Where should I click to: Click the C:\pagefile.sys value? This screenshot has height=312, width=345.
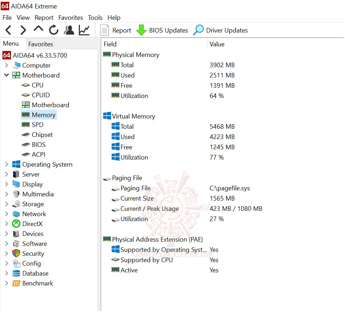click(x=230, y=188)
